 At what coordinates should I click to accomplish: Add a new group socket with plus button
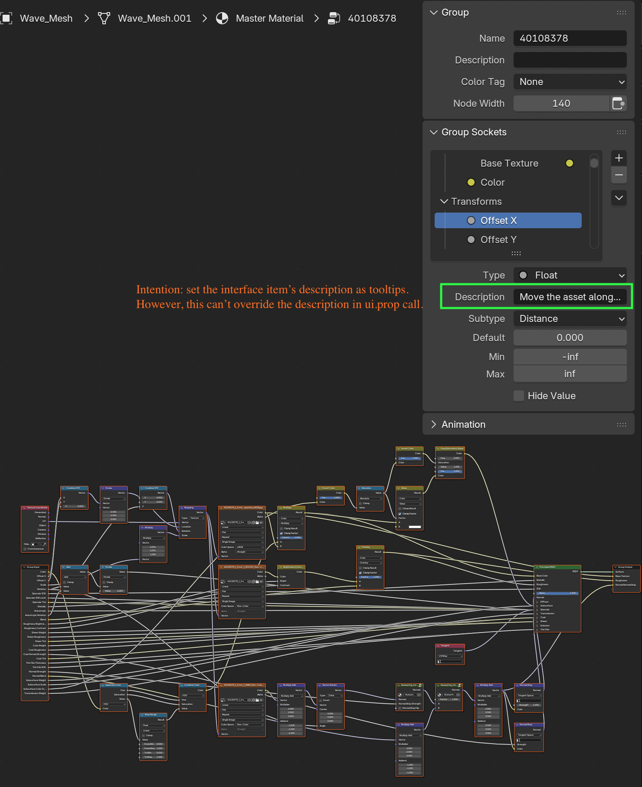click(619, 158)
